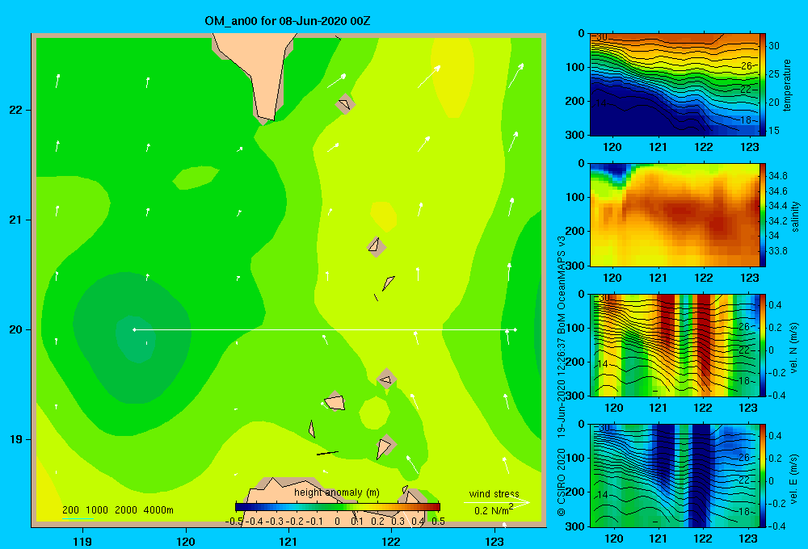This screenshot has width=808, height=549.
Task: Click latitude label 21 on main map
Action: [15, 220]
